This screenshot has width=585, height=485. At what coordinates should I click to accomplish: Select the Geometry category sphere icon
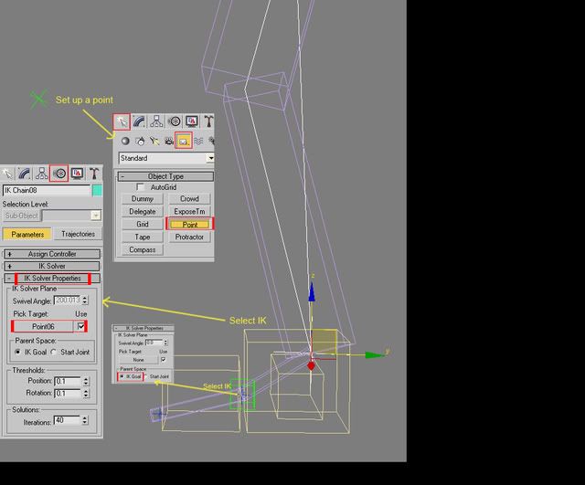coord(125,141)
